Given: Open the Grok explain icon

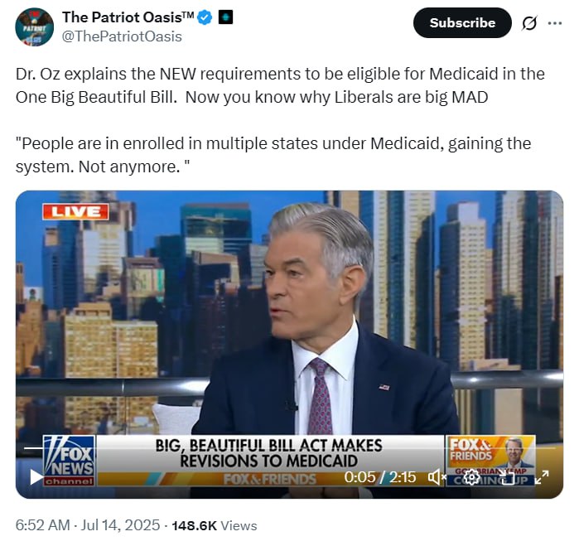Looking at the screenshot, I should [528, 23].
